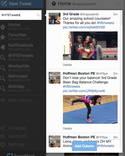Click the #HFBTweets search icon in sidebar
Image resolution: width=125 pixels, height=156 pixels.
click(x=3, y=58)
